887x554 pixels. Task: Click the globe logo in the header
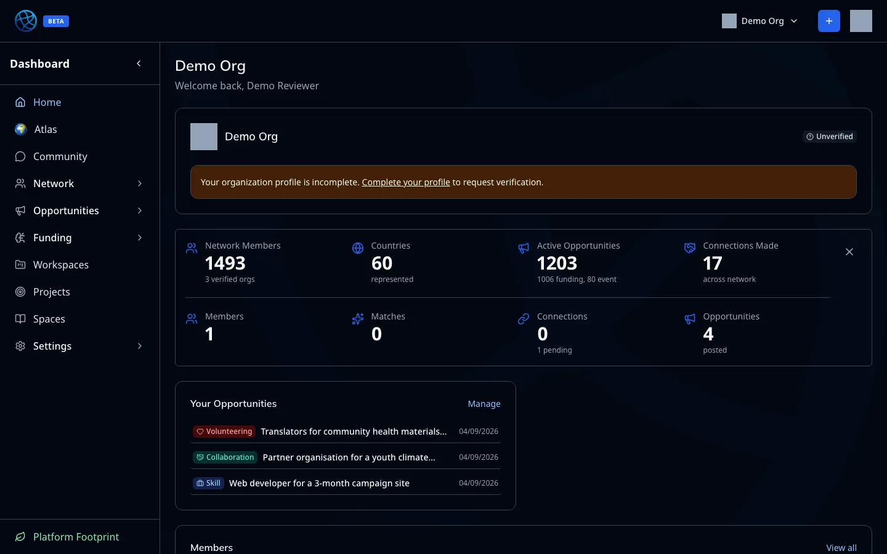[26, 21]
